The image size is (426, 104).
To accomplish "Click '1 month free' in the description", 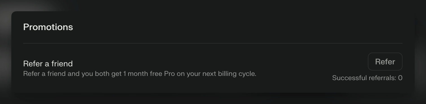I will coord(143,74).
